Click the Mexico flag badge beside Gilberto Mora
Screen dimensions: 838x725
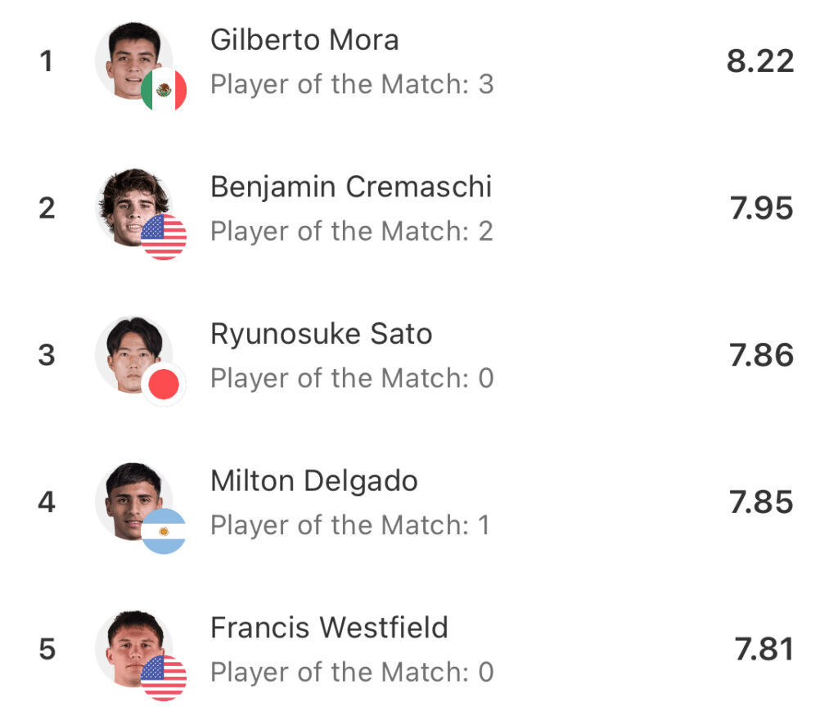[164, 90]
